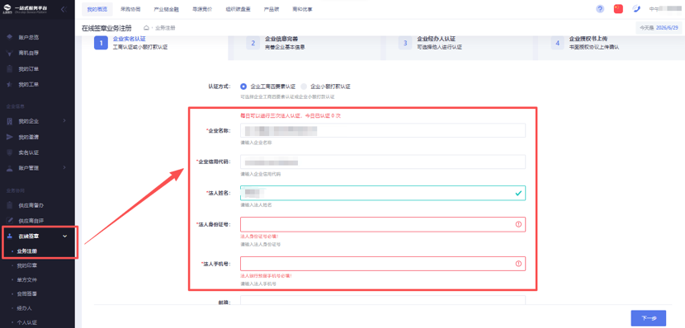Collapse the 在线签章 menu chevron
Image resolution: width=685 pixels, height=328 pixels.
65,236
